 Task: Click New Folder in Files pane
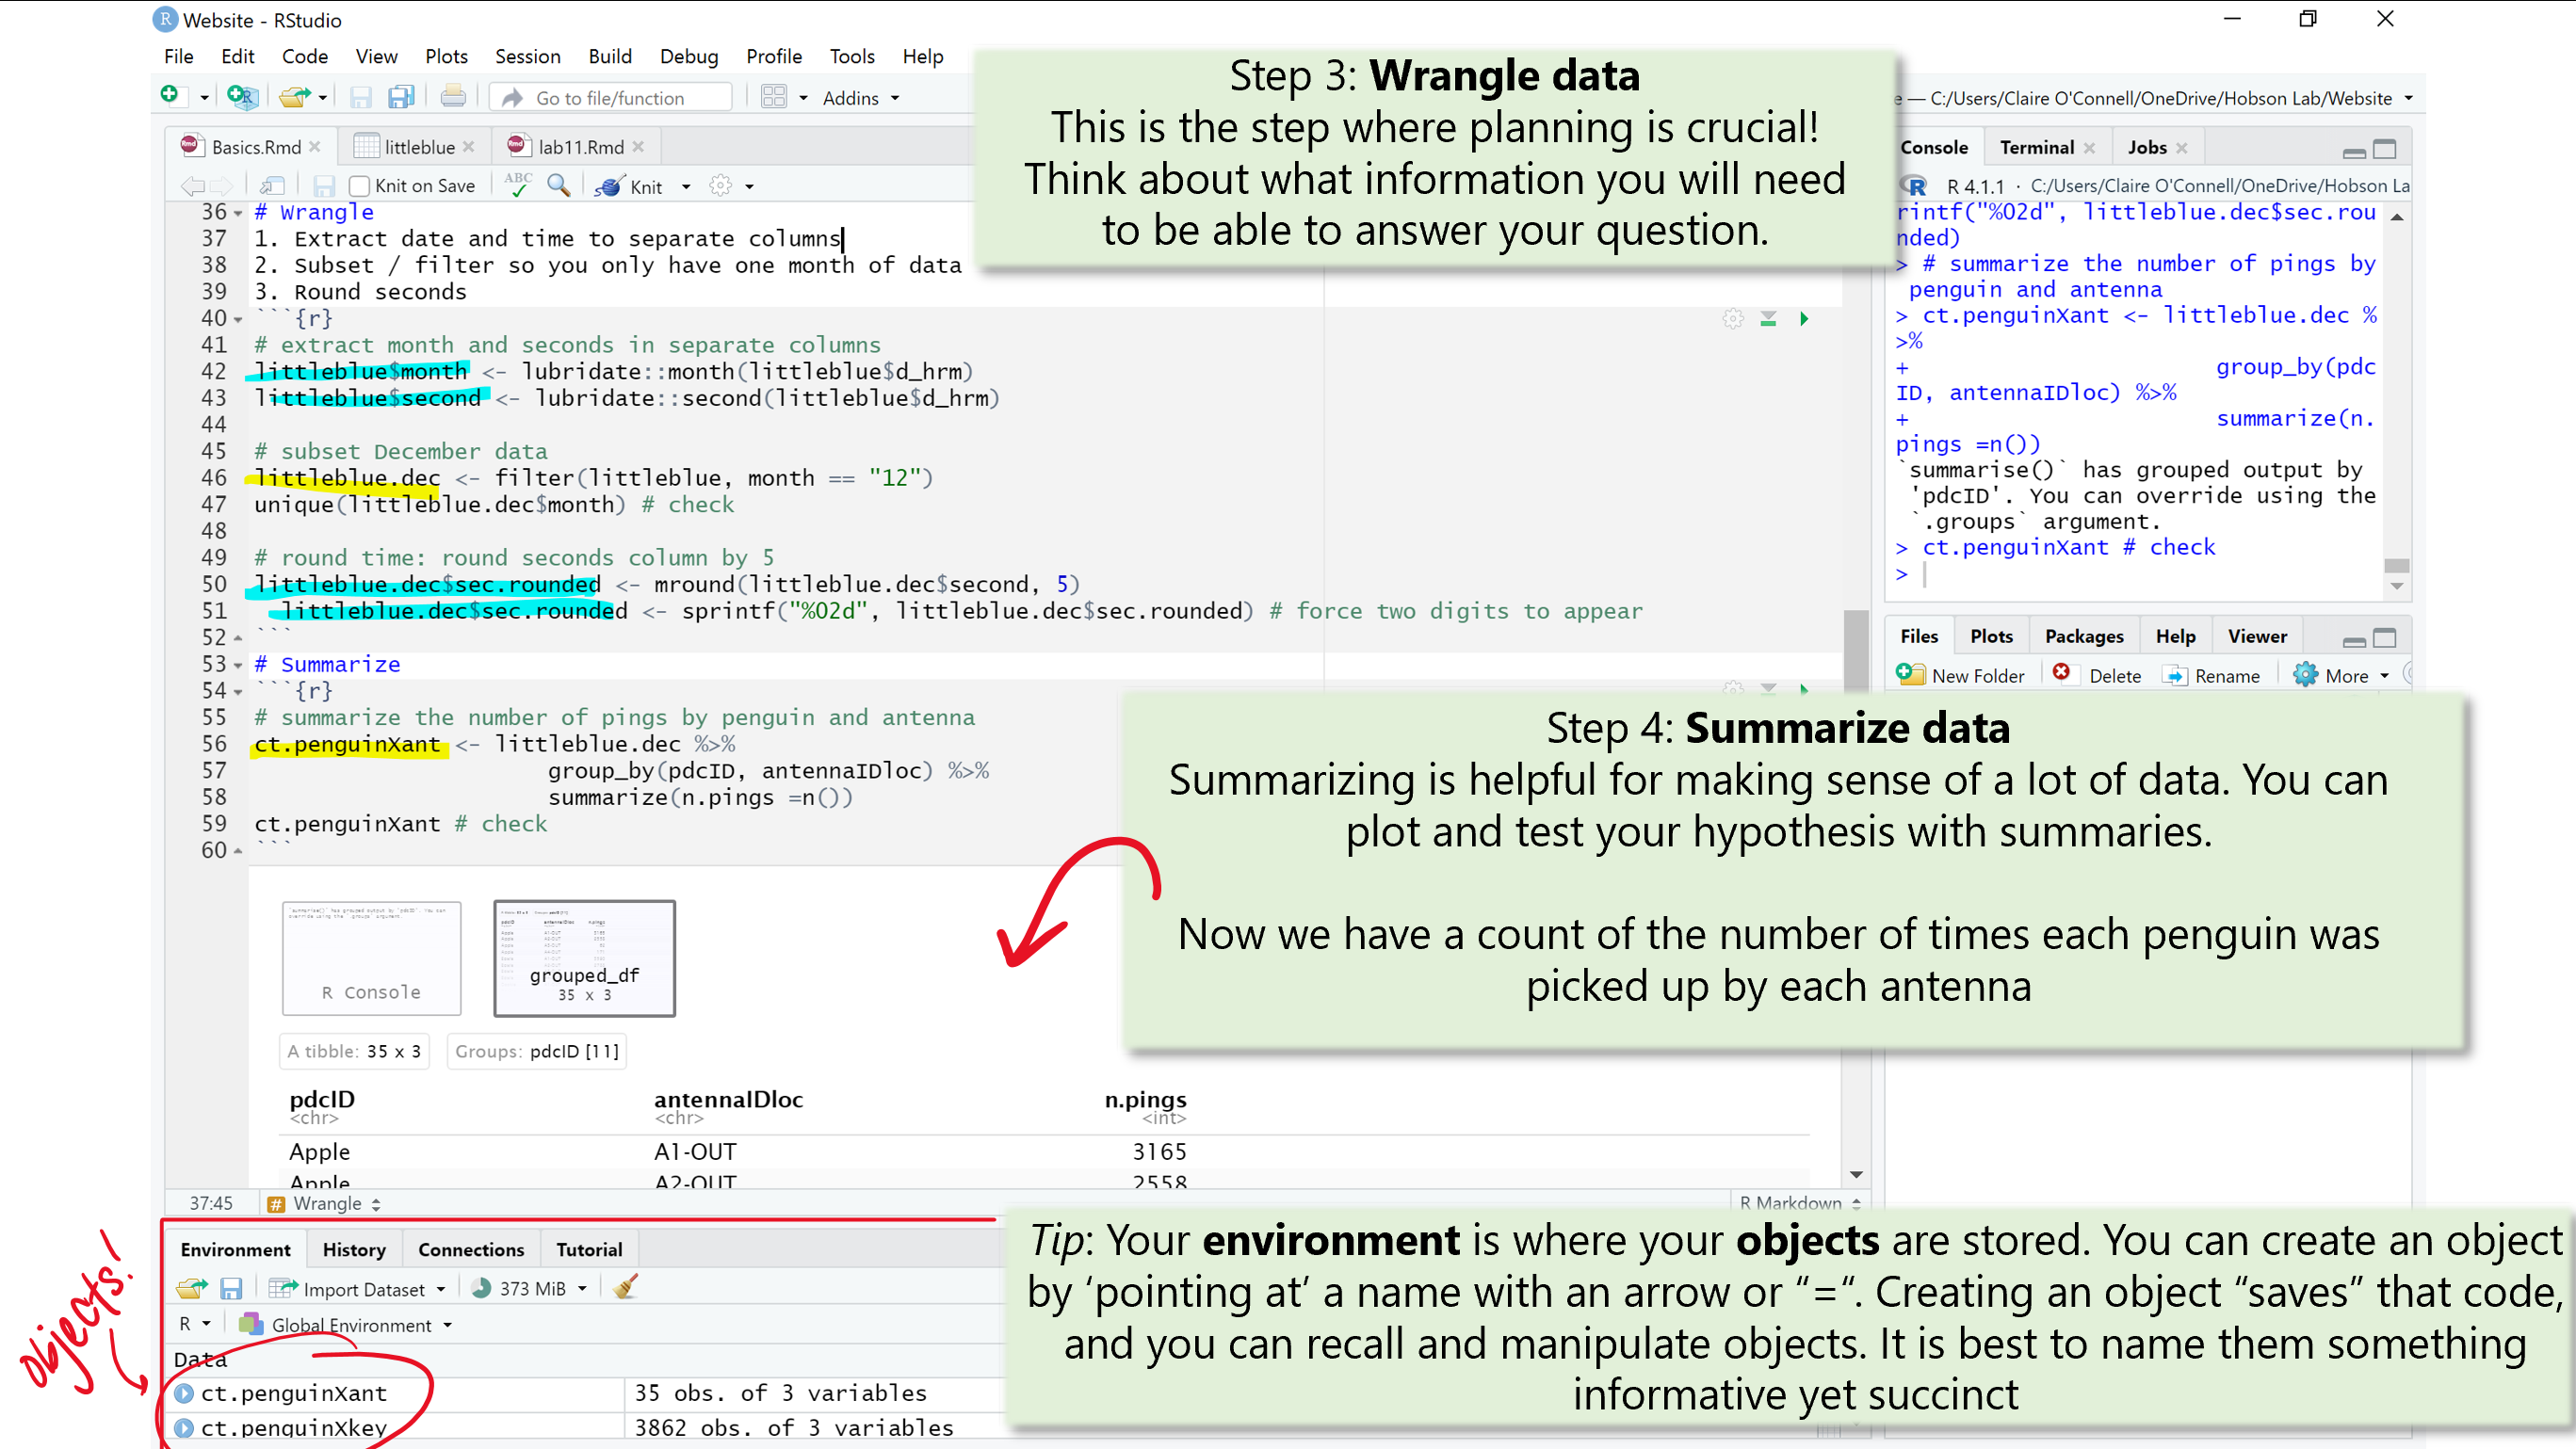click(1960, 675)
